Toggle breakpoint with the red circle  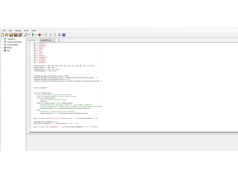[39, 35]
